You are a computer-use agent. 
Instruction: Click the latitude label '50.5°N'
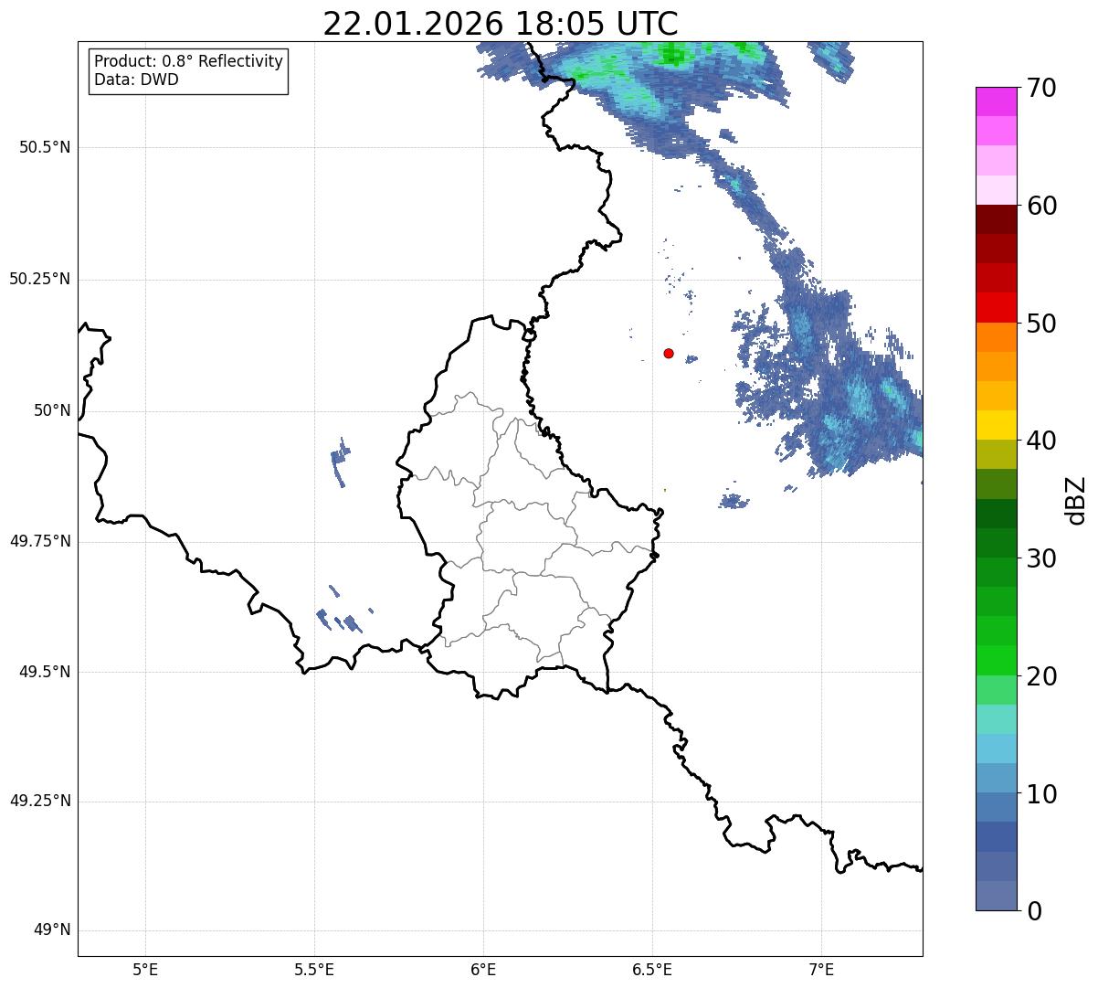[x=45, y=147]
